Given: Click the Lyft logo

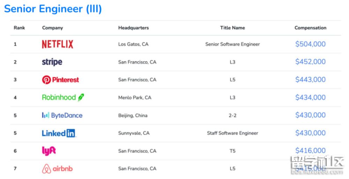Looking at the screenshot, I should [x=49, y=151].
